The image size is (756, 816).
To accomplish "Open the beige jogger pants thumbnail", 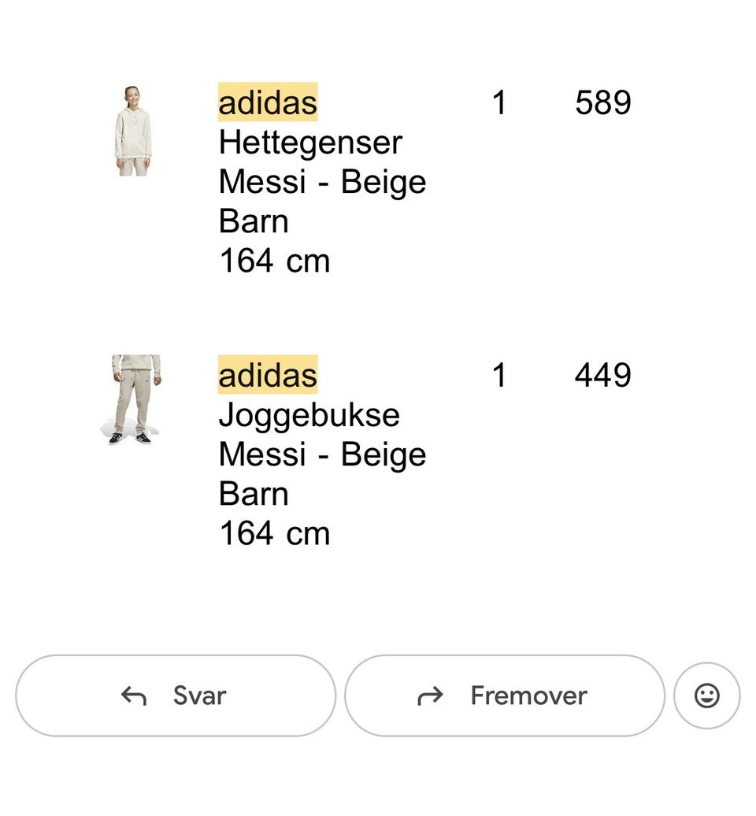I will pyautogui.click(x=135, y=399).
